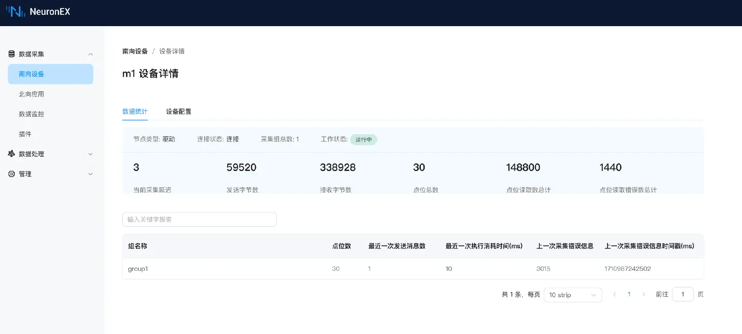Click the next page arrow in pagination
The image size is (742, 334).
(644, 294)
